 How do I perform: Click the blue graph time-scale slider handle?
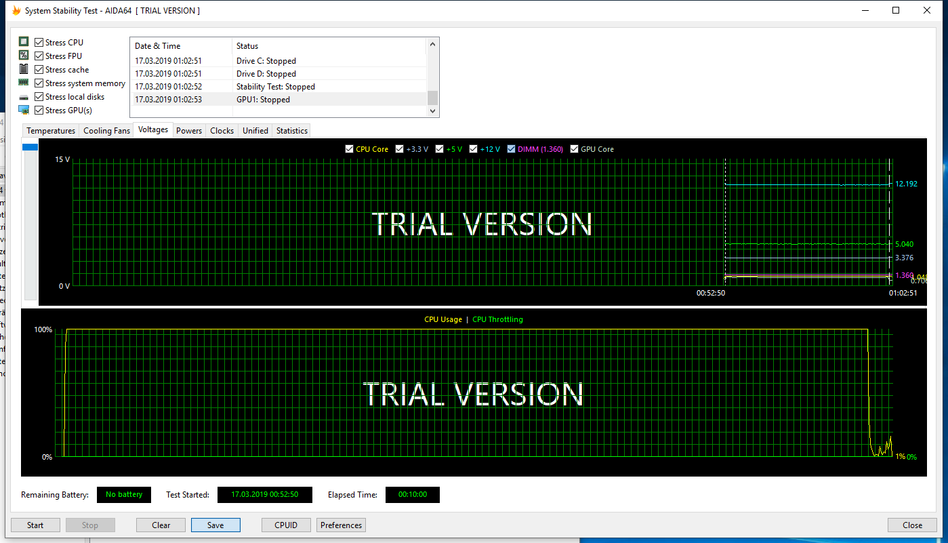coord(30,146)
